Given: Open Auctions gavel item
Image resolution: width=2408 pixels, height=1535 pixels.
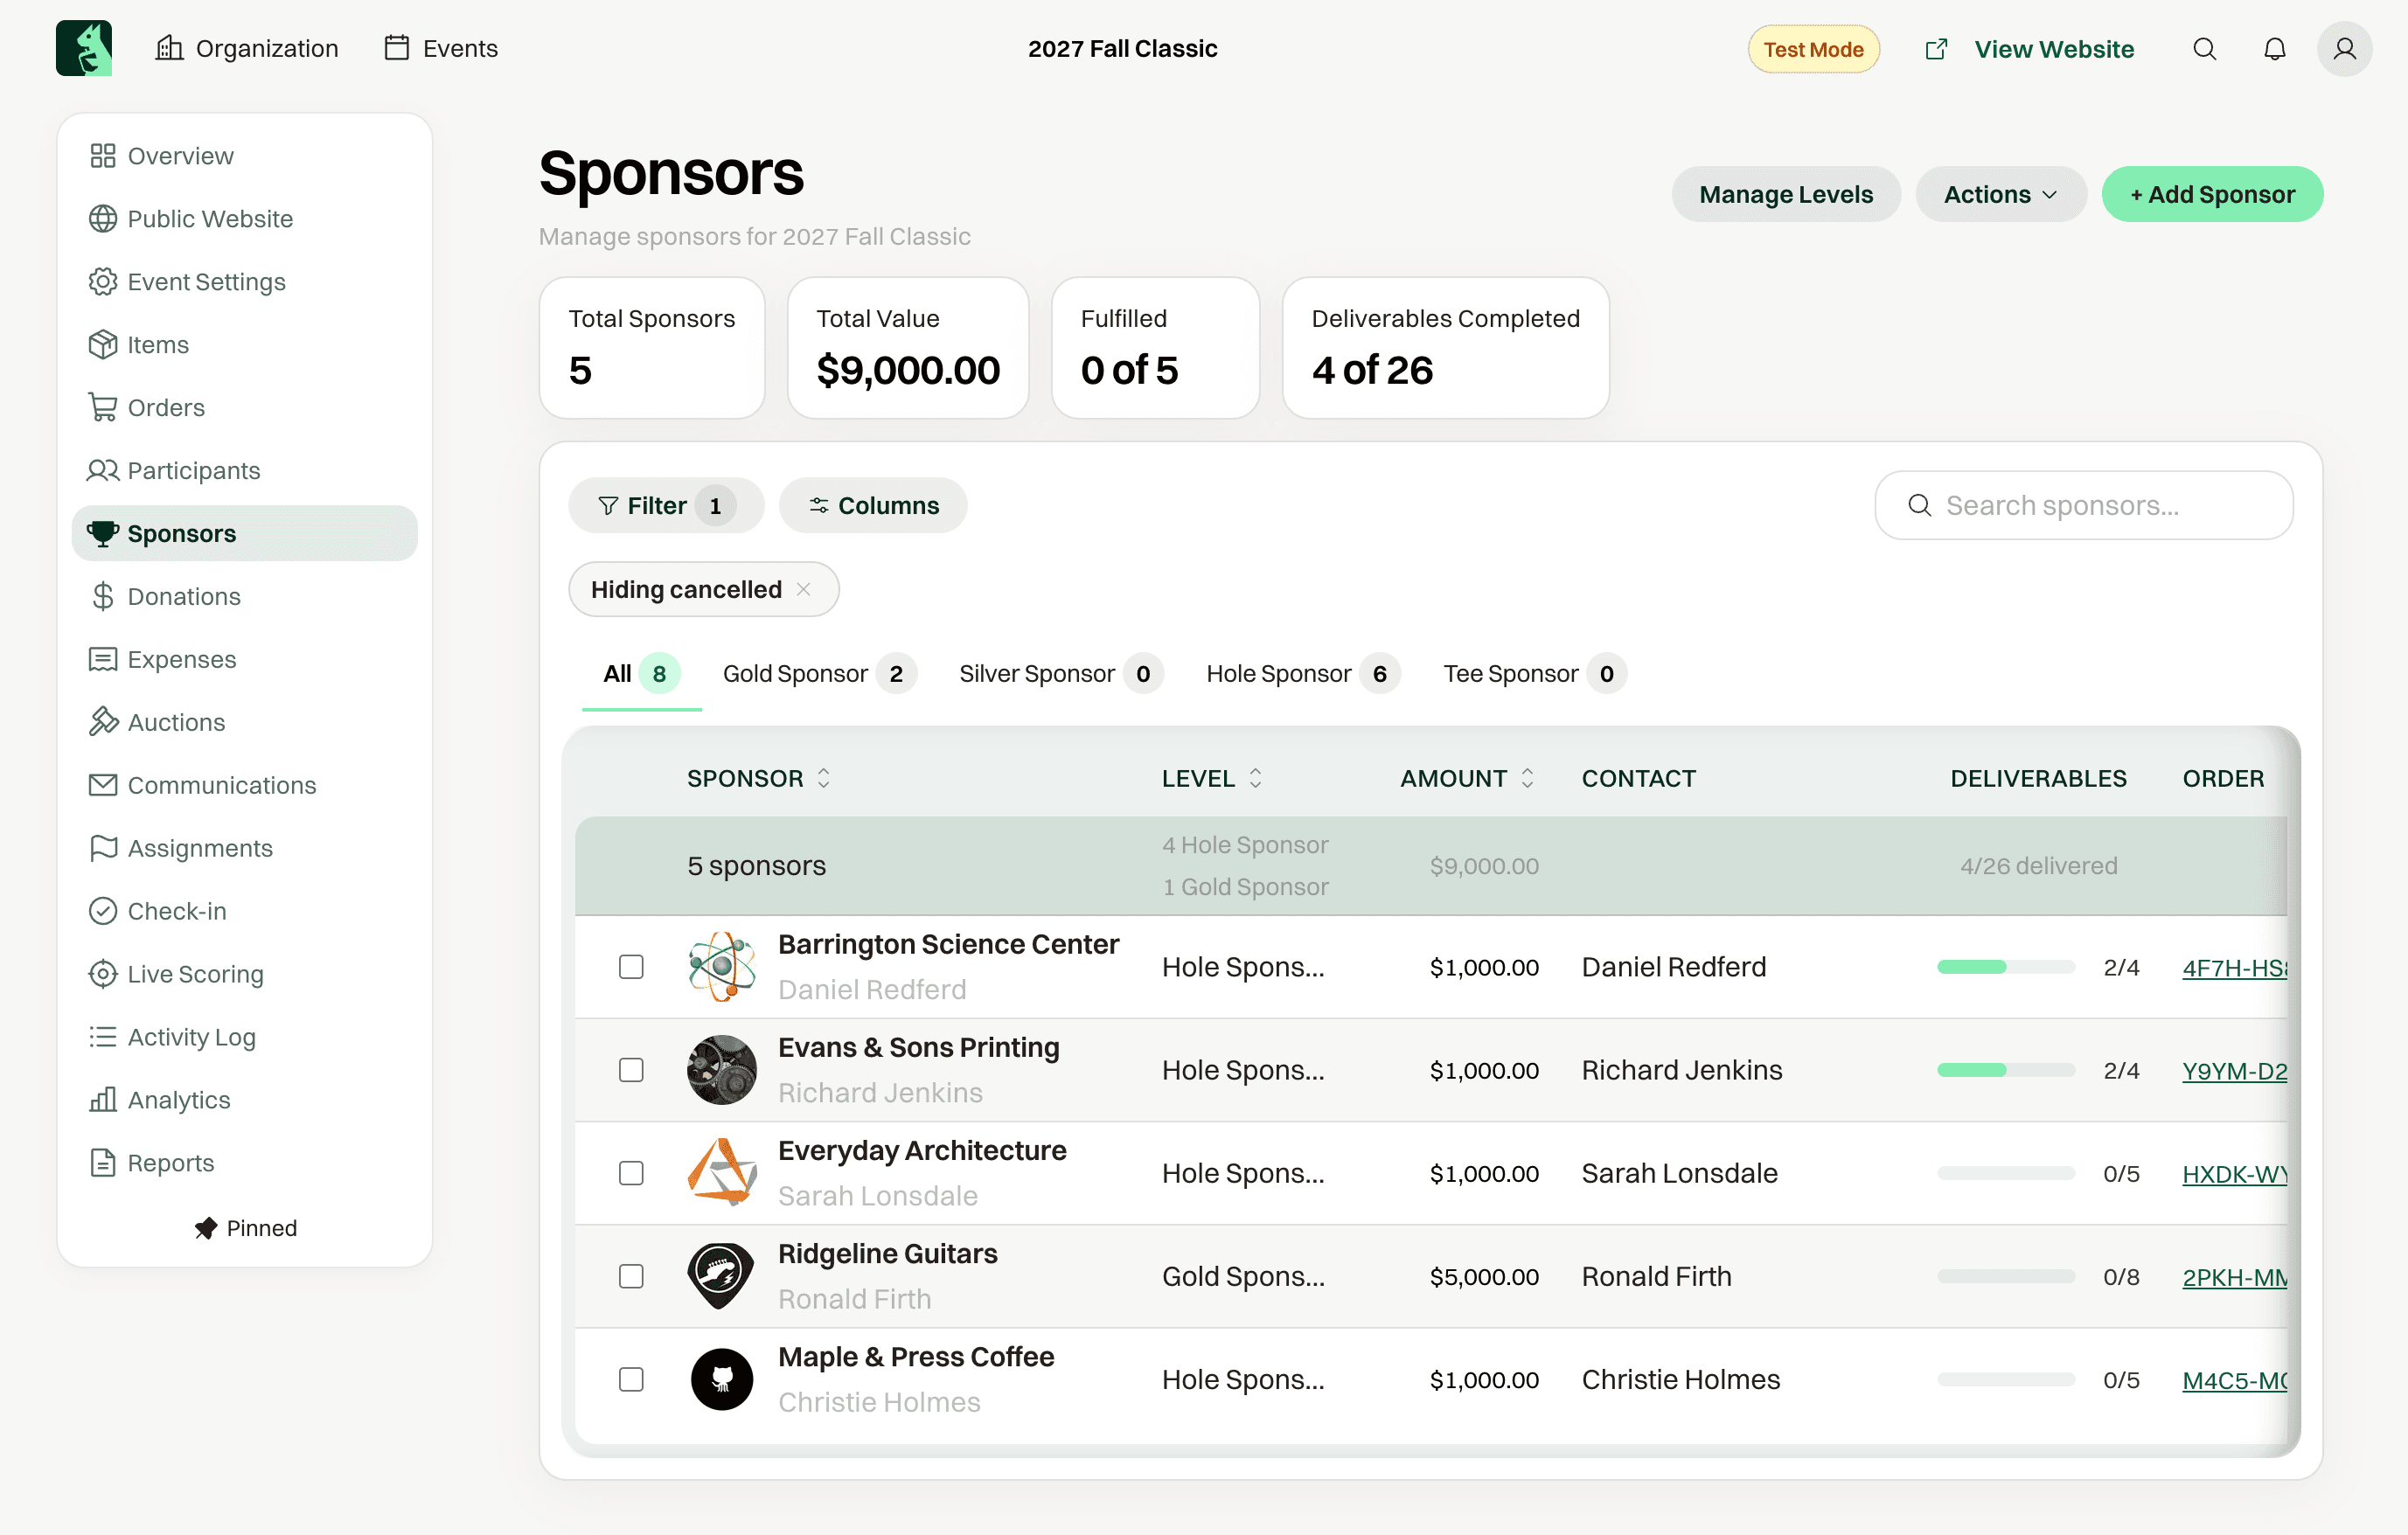Looking at the screenshot, I should point(245,723).
